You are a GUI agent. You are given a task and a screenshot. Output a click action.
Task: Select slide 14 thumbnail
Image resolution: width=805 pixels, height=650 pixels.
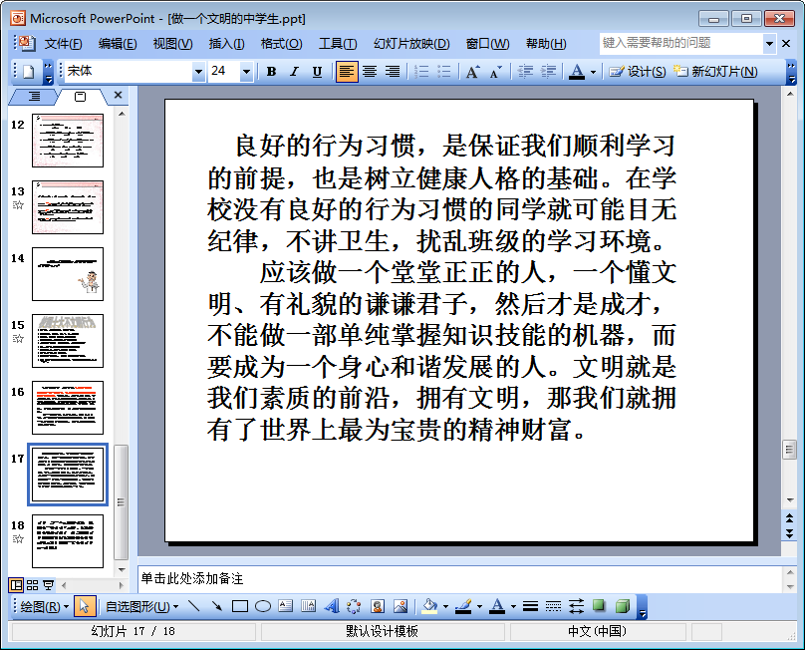click(x=68, y=274)
